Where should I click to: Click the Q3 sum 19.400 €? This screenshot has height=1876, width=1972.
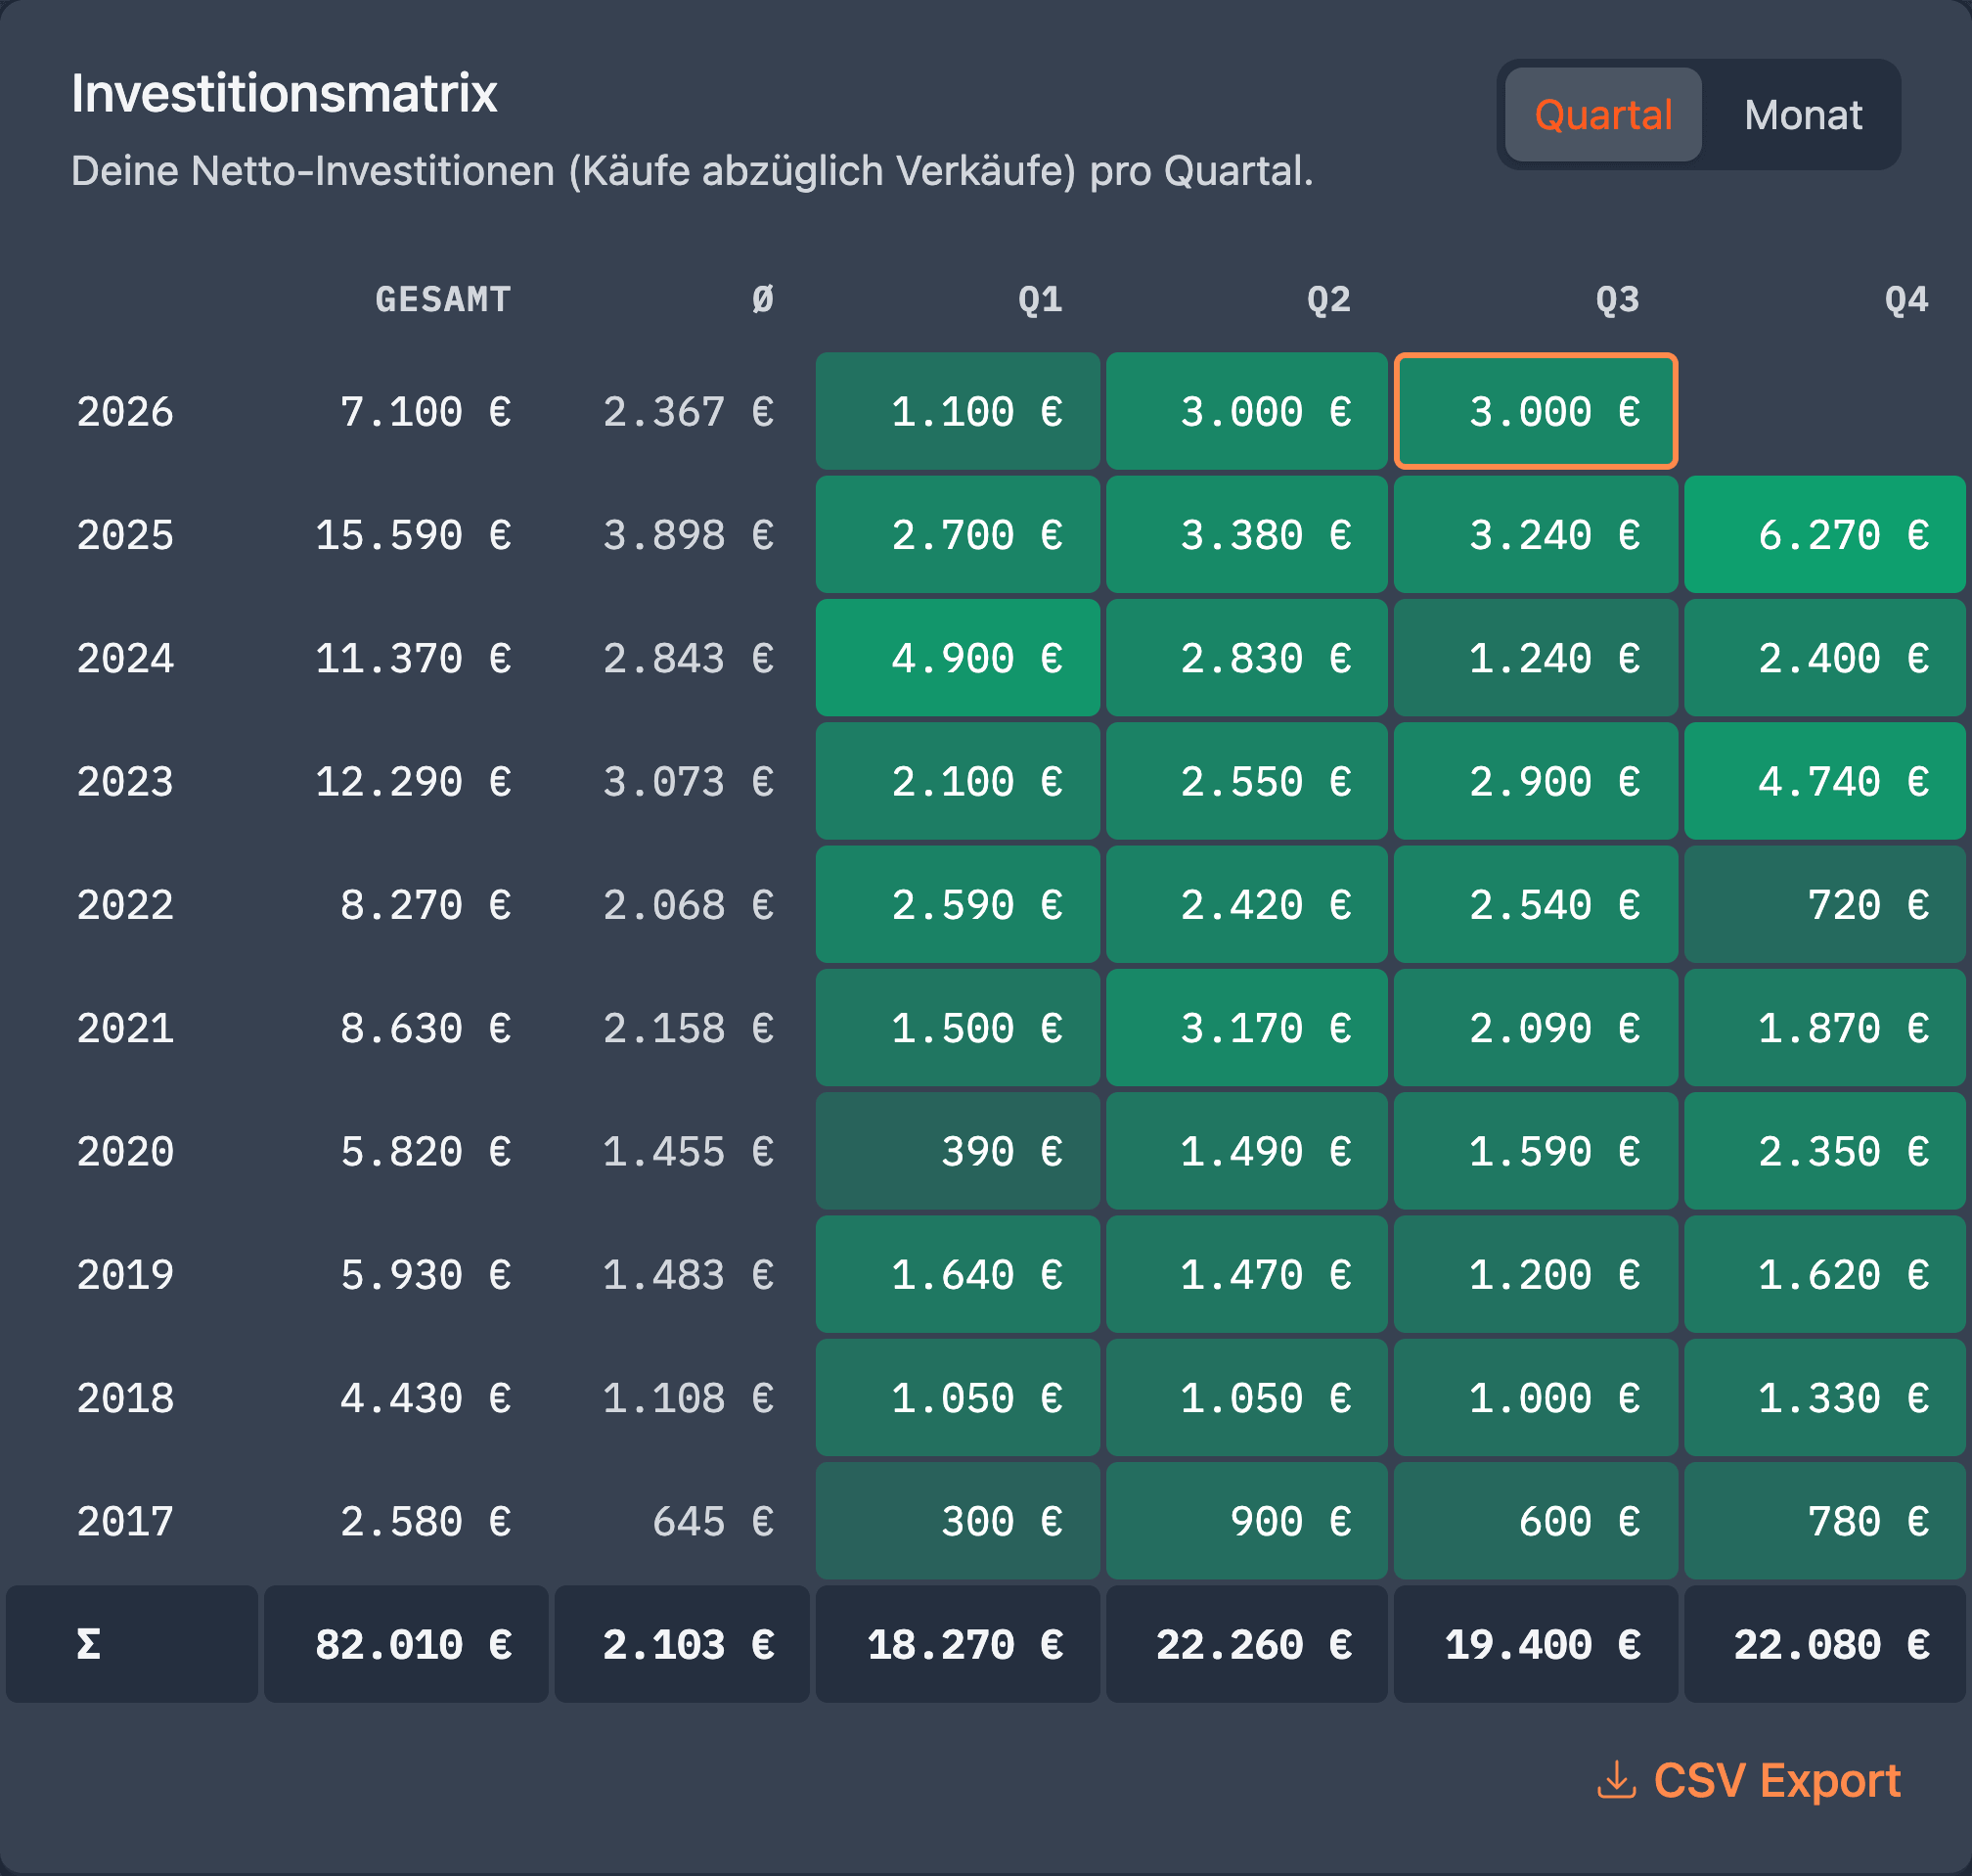1535,1645
